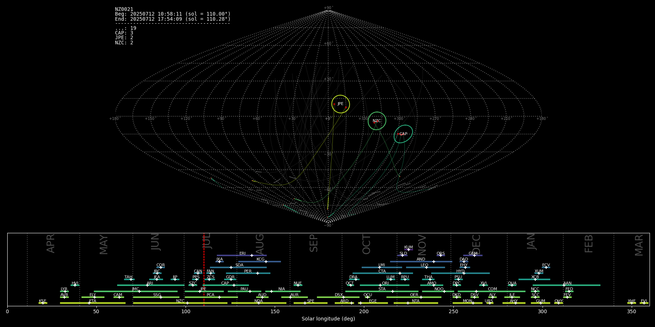Click the CAP radiant ellipse on the sky map
Viewport: 655px width, 327px height.
pos(403,134)
